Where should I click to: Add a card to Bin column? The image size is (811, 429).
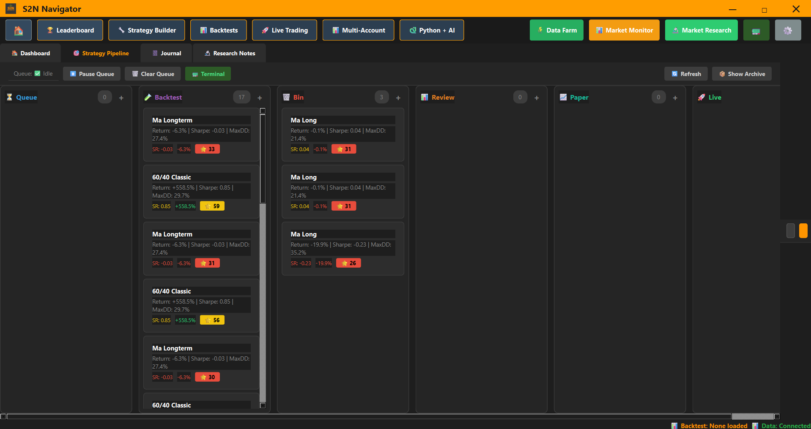[x=398, y=98]
